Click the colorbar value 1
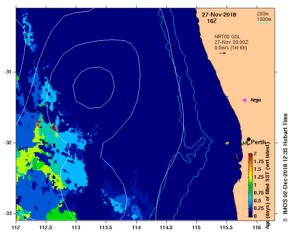 point(255,185)
